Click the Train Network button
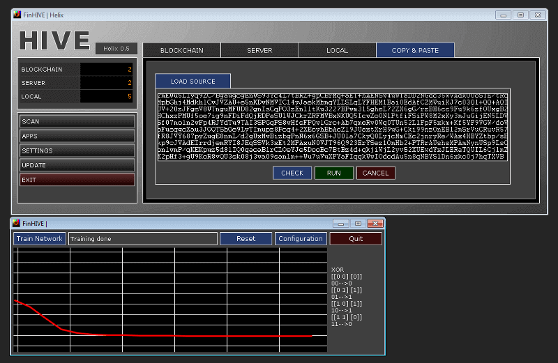The width and height of the screenshot is (558, 363). 40,238
